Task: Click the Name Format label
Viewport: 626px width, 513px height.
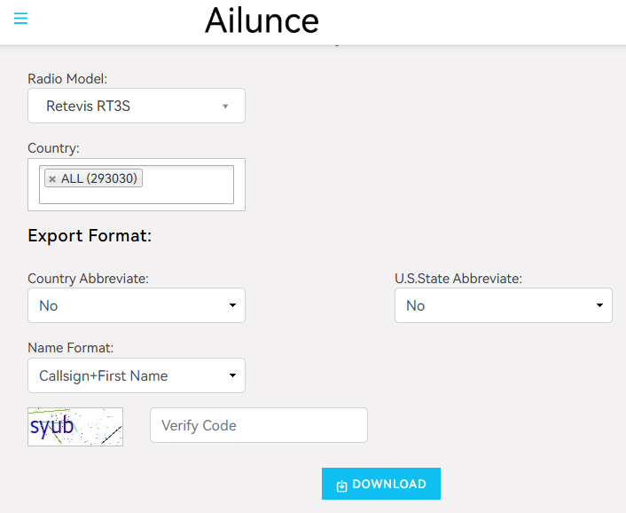Action: [70, 348]
